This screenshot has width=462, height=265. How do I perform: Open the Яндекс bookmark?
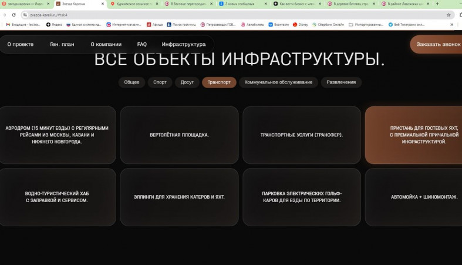[55, 25]
